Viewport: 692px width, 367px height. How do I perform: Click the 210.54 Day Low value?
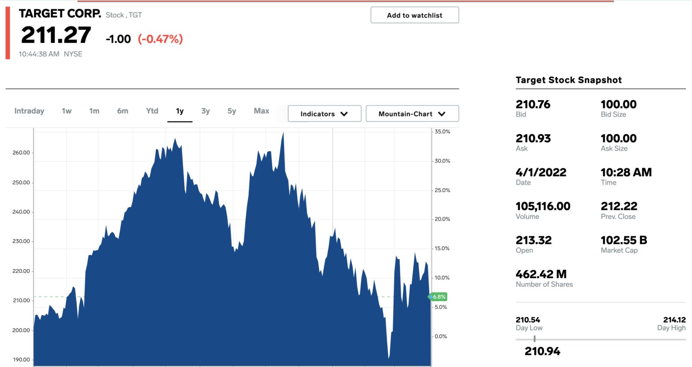tap(528, 320)
